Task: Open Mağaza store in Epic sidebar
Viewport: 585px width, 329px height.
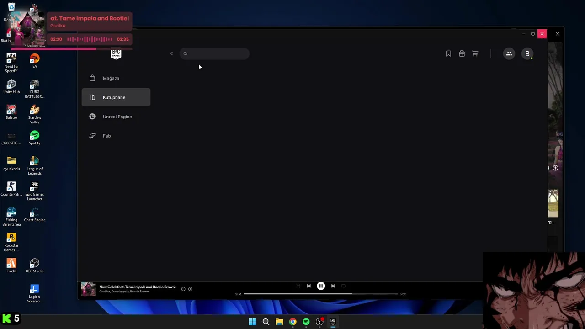Action: click(x=116, y=78)
